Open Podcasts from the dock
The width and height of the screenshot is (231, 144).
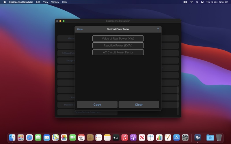[133, 138]
